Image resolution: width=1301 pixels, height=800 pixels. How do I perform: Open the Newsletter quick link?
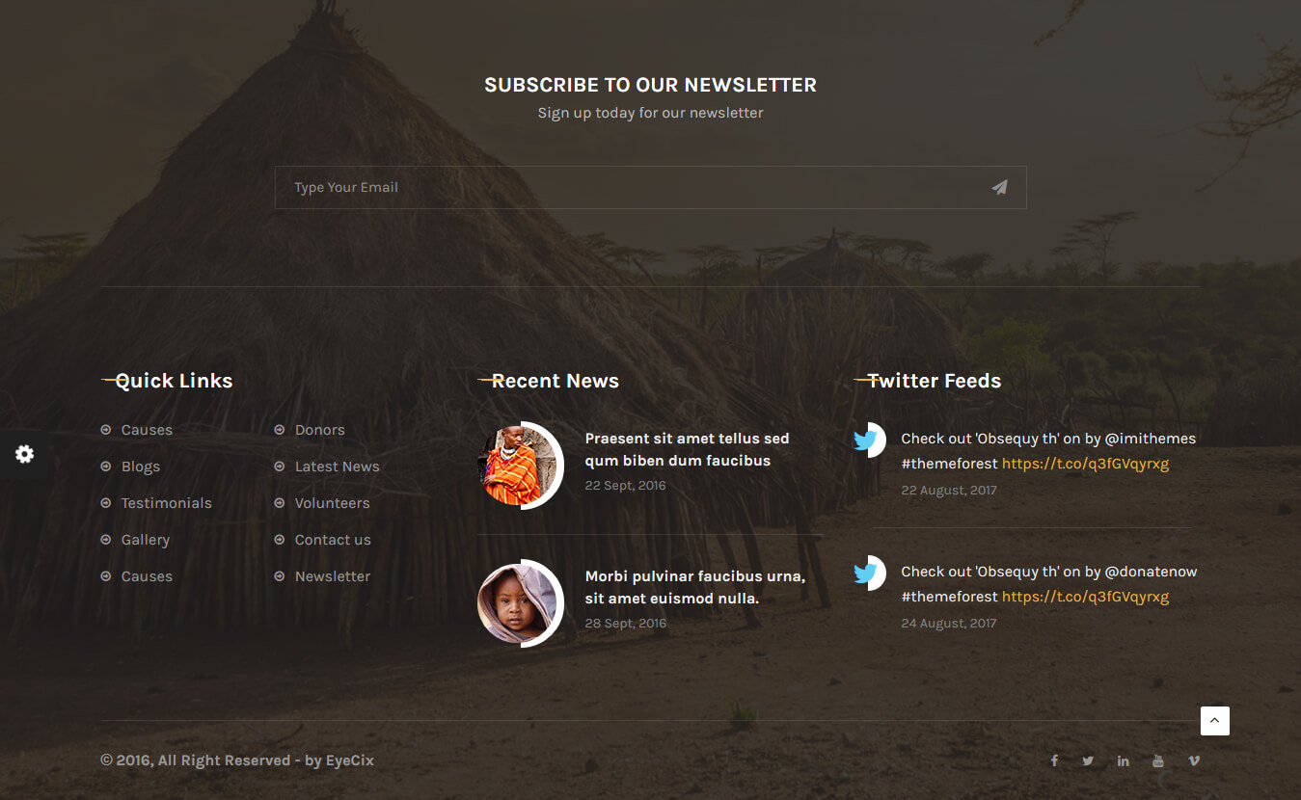click(x=333, y=576)
